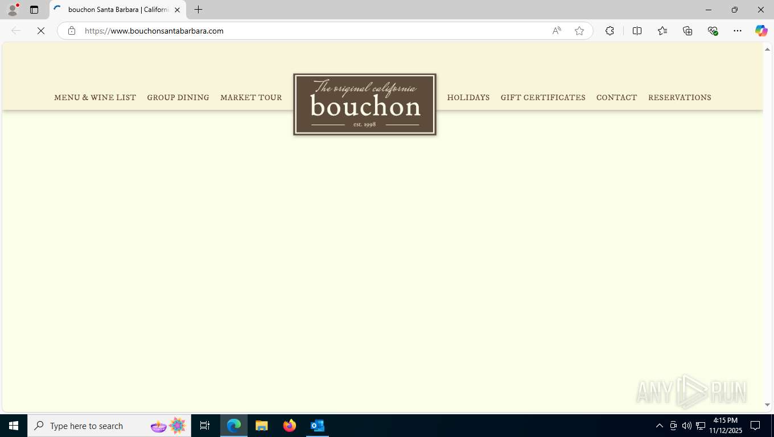Image resolution: width=774 pixels, height=437 pixels.
Task: Launch Firefox from taskbar
Action: 289,426
